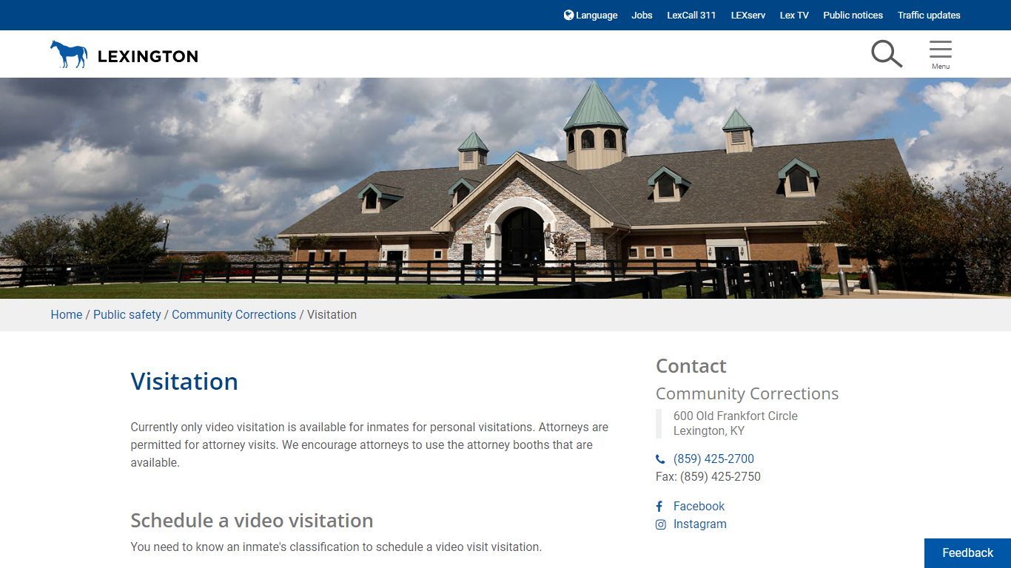
Task: Click the Contact sidebar heading
Action: tap(691, 366)
